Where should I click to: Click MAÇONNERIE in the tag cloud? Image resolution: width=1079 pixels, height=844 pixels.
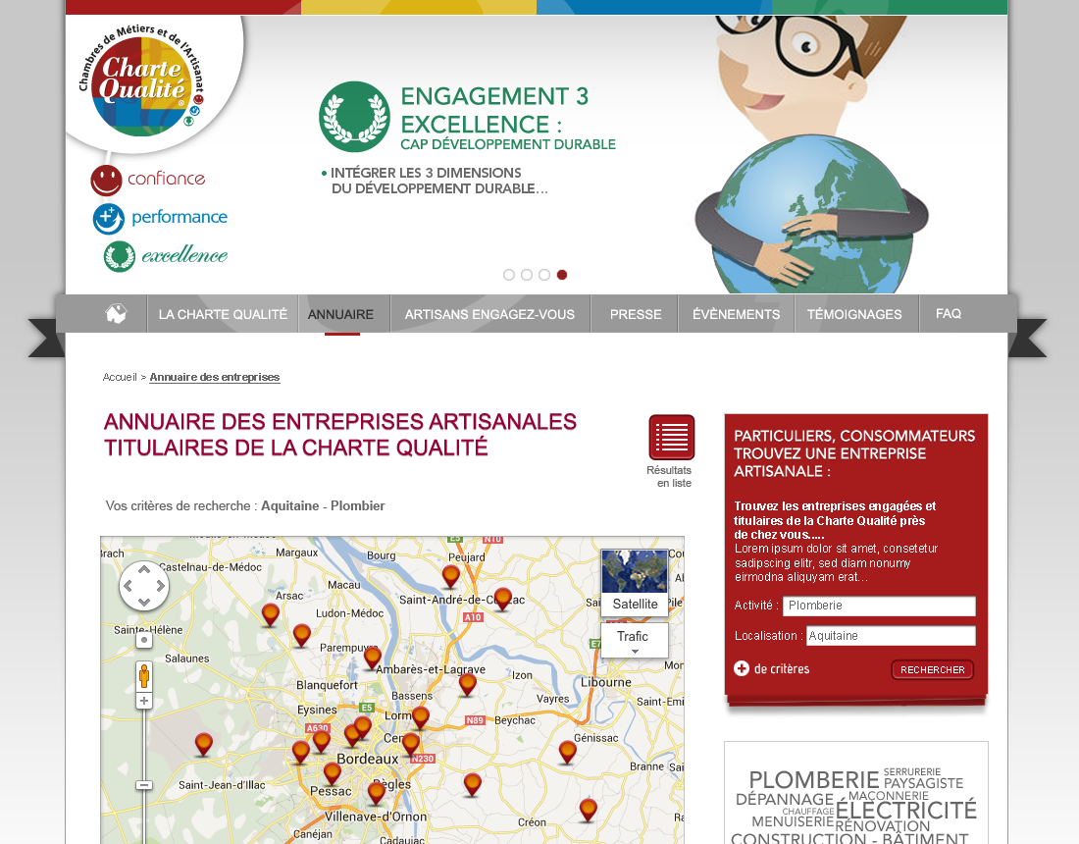pyautogui.click(x=889, y=796)
